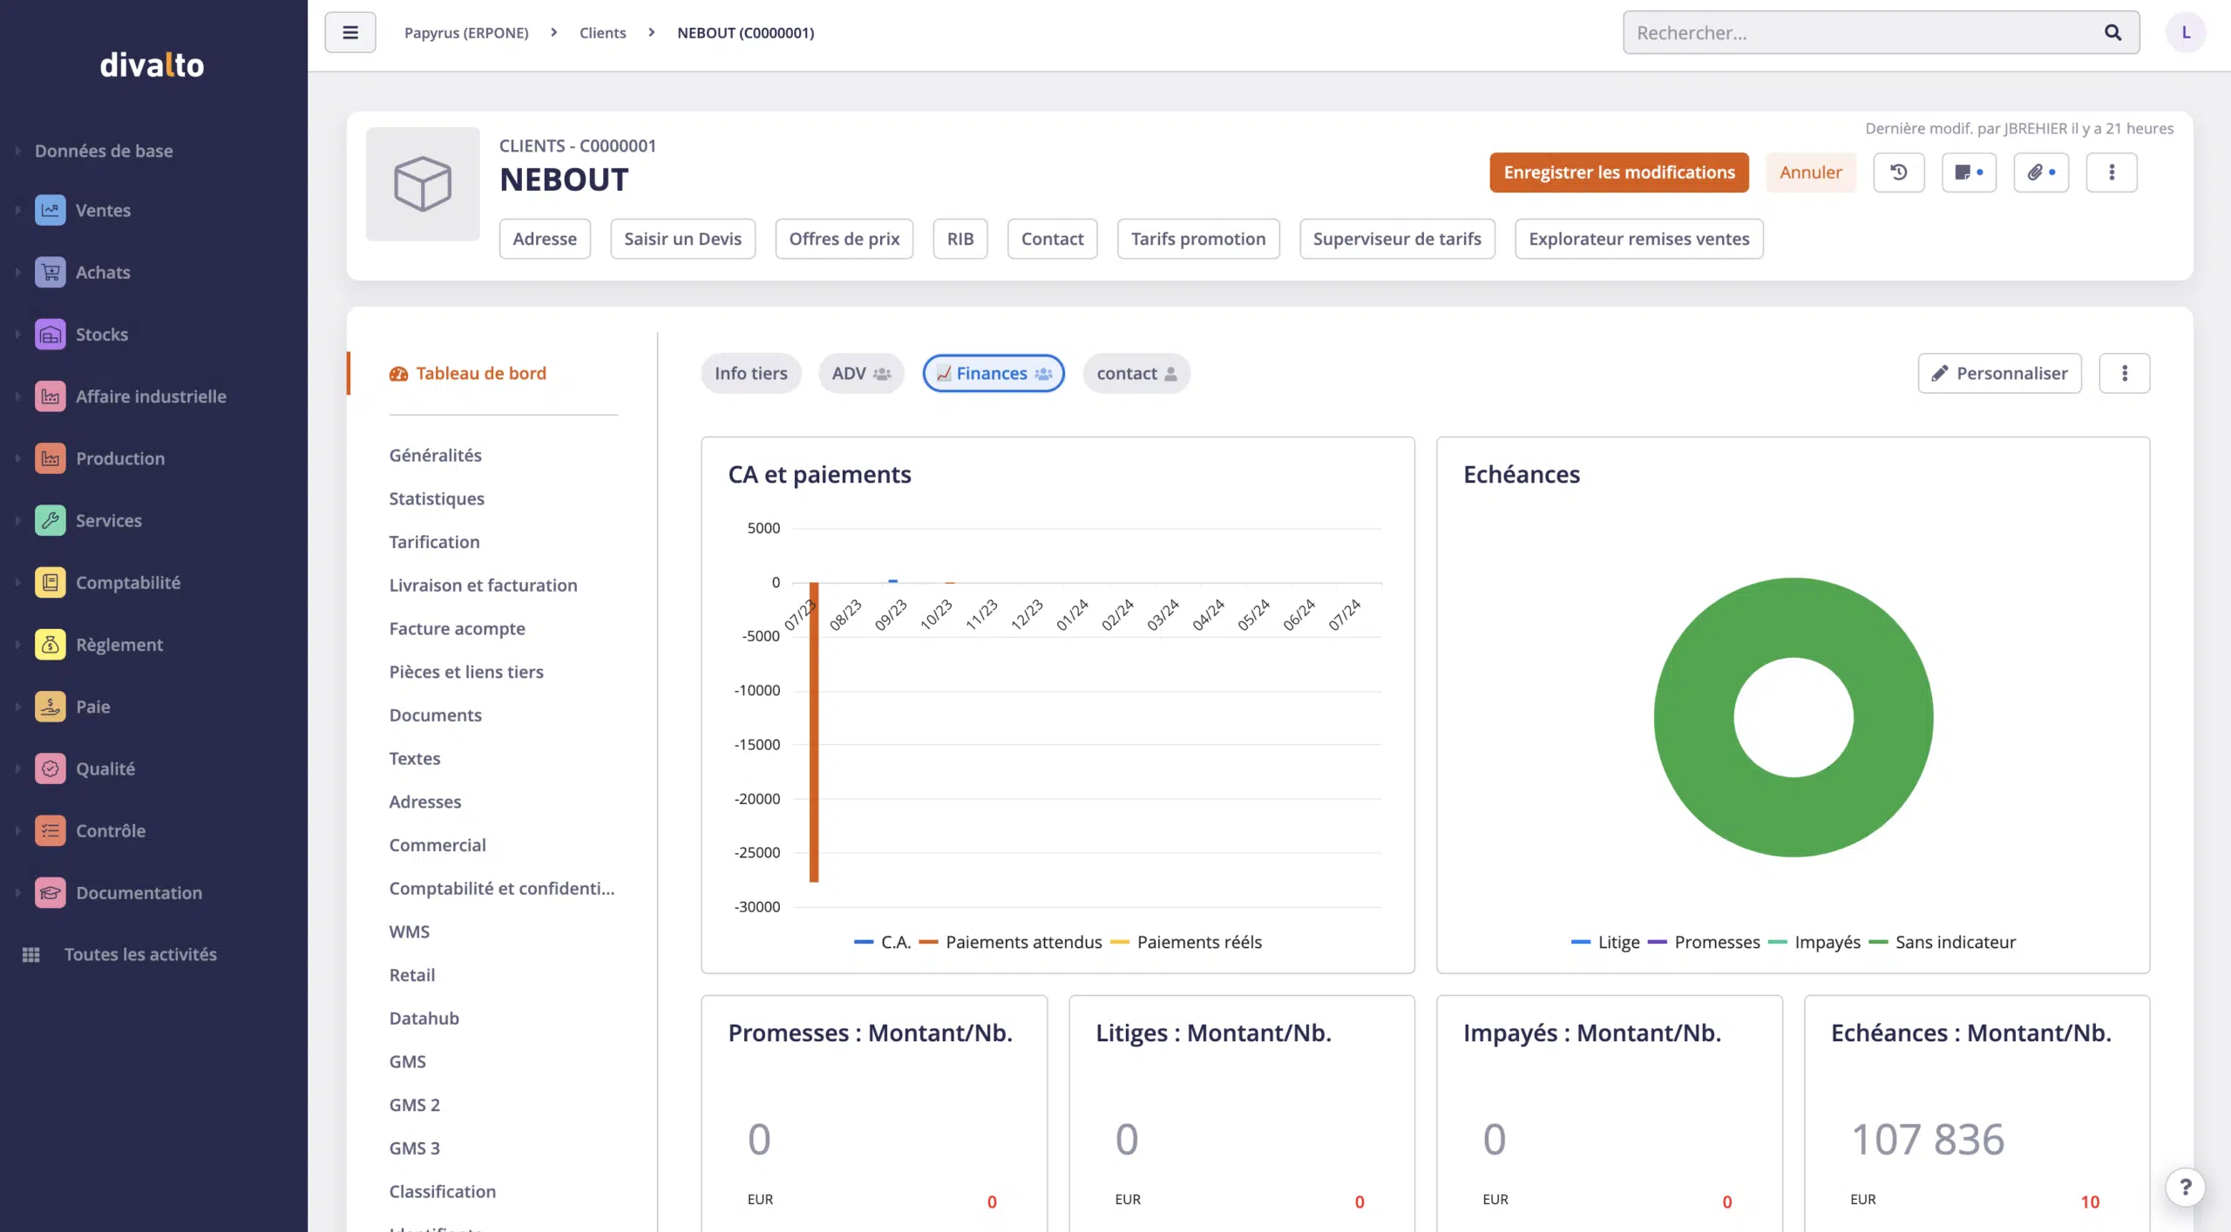Click the Personnaliser button
This screenshot has height=1232, width=2231.
tap(1999, 373)
